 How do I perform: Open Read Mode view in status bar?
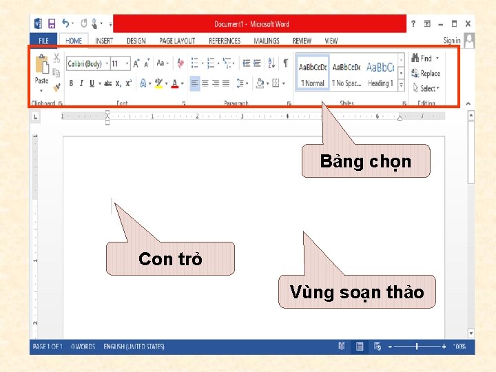(342, 347)
